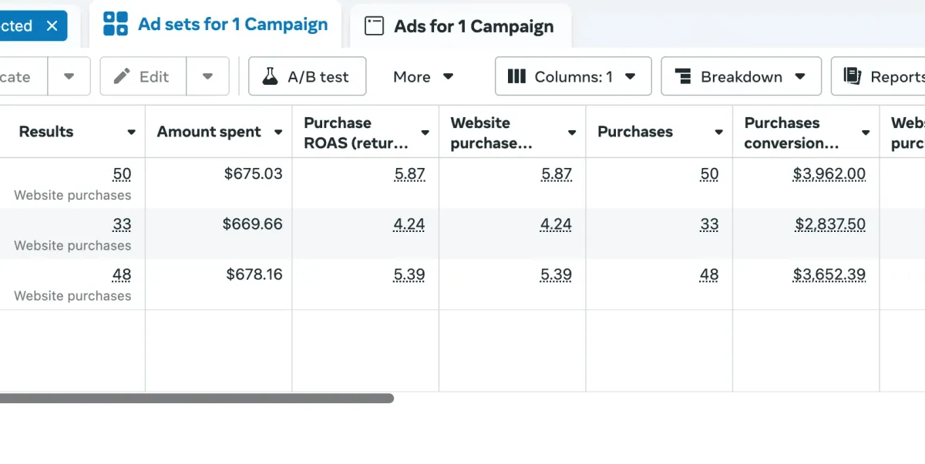Screen dimensions: 925x464
Task: Click the Reports documents icon
Action: pyautogui.click(x=853, y=76)
